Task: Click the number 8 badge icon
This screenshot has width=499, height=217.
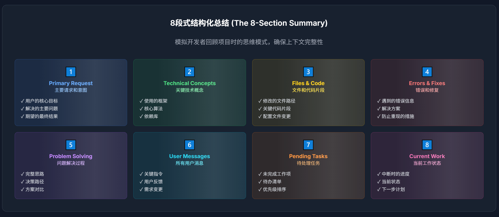Action: point(427,145)
